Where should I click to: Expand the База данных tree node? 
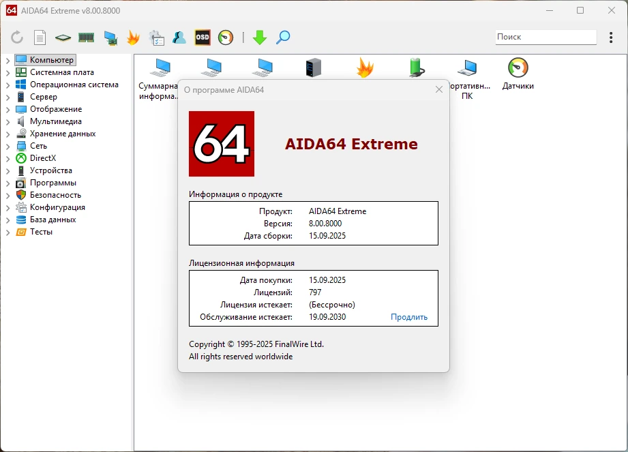[x=8, y=220]
